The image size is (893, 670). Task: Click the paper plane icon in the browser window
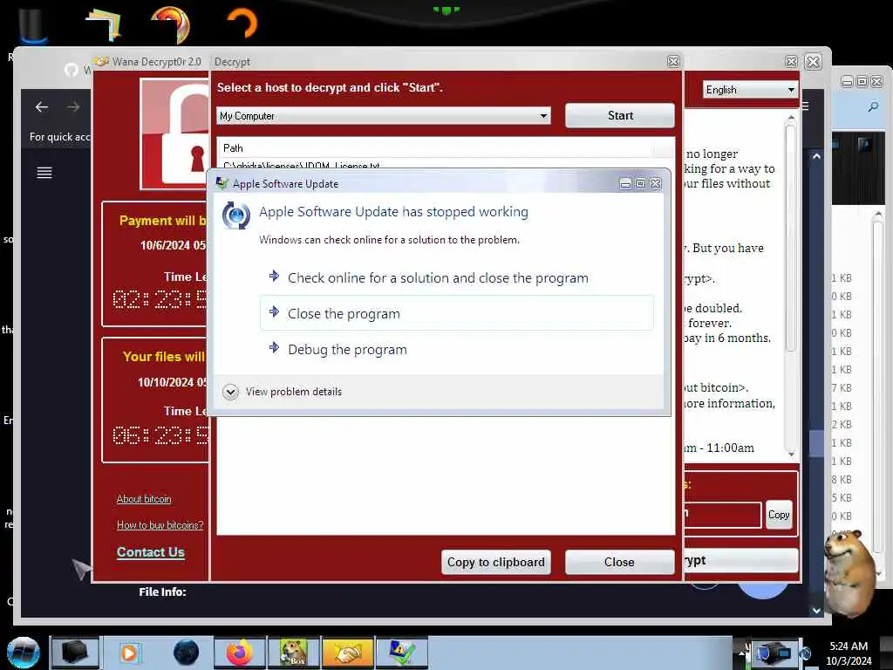pyautogui.click(x=81, y=568)
